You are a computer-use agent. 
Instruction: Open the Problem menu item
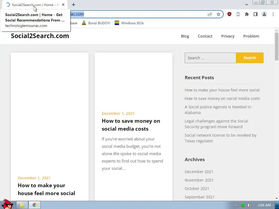251,36
